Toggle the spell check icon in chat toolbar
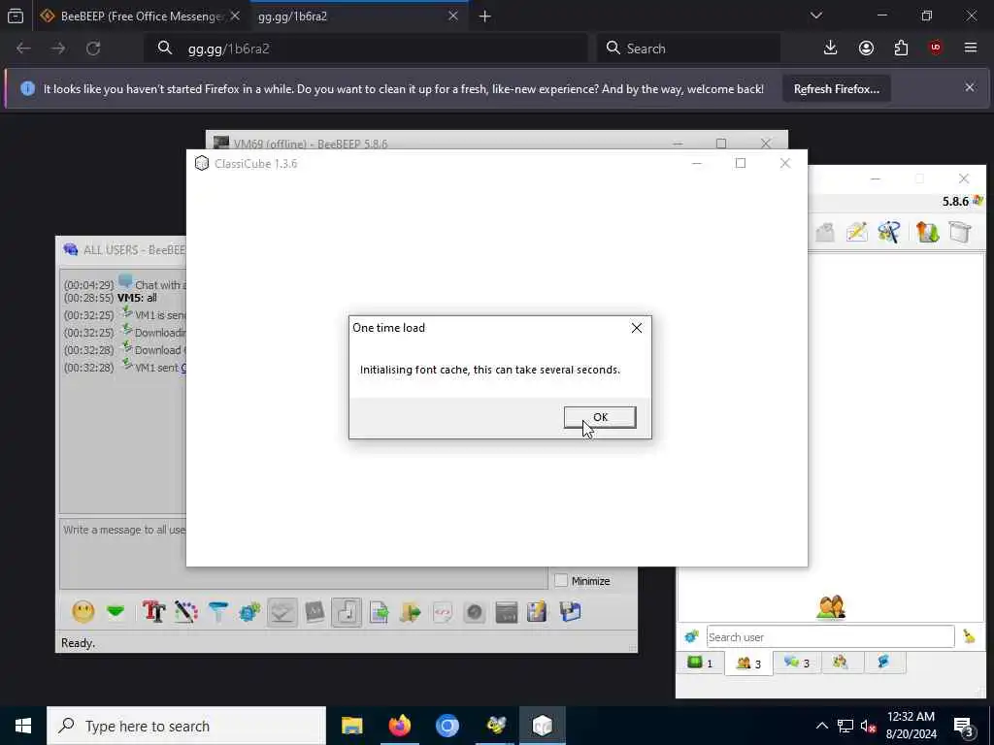Viewport: 994px width, 745px height. [x=282, y=612]
